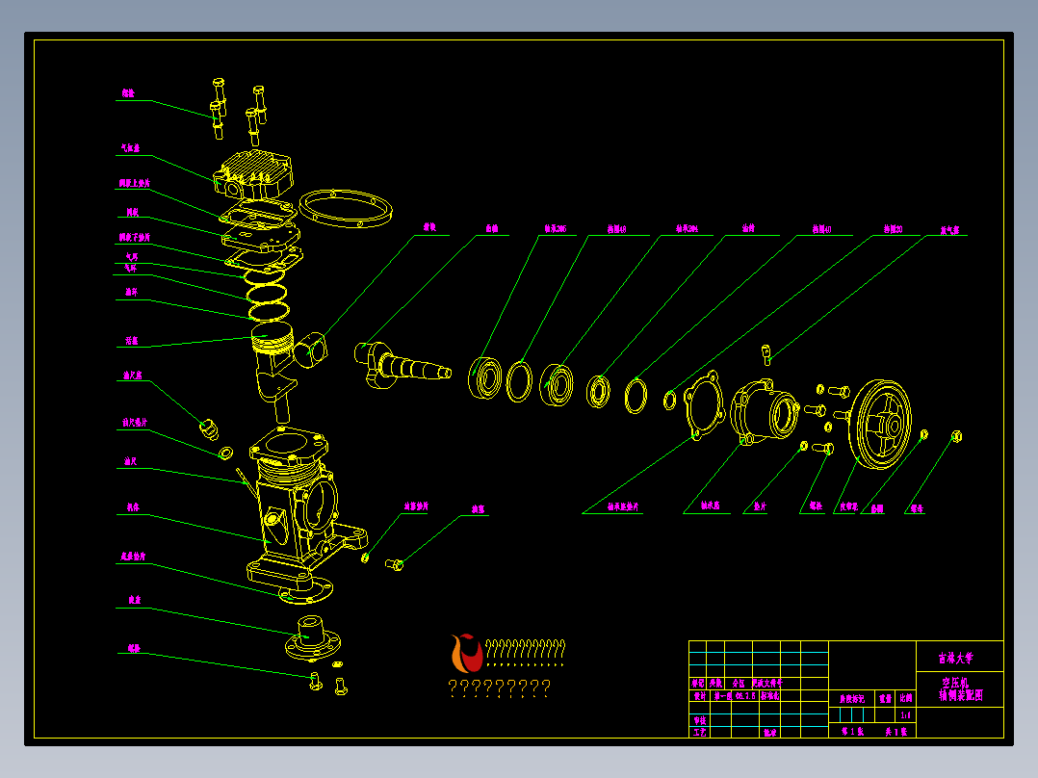Viewport: 1038px width, 778px height.
Task: Click the 气缸盖 label at left
Action: [130, 148]
